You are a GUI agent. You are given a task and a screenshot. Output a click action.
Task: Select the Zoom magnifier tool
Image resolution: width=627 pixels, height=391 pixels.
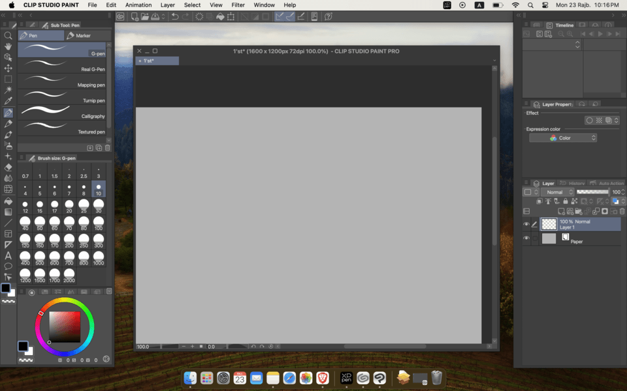pos(8,36)
